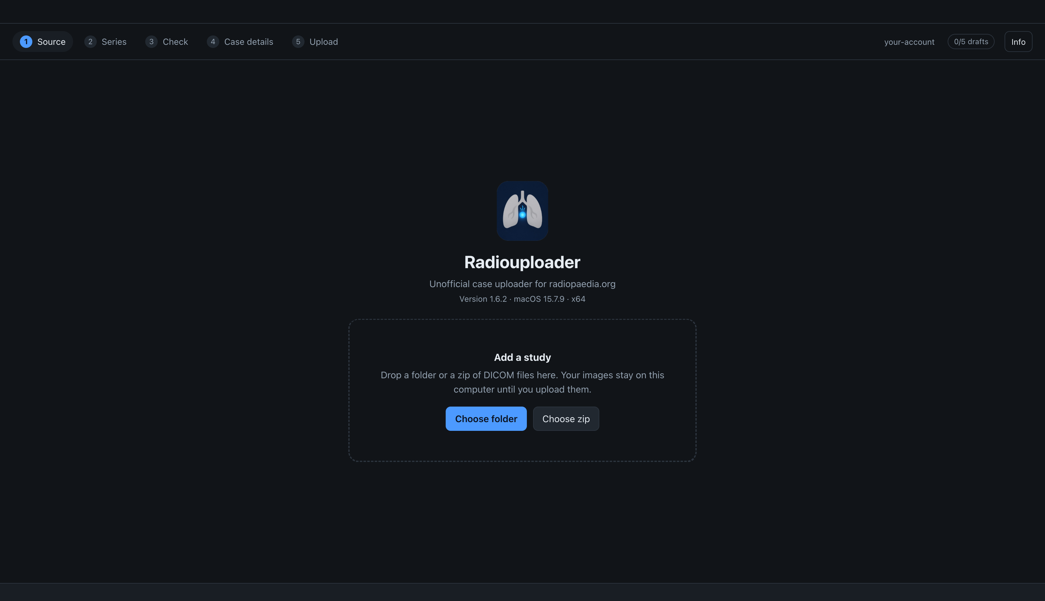Click the 'Unofficial case uploader for radiopaedia.org' text
Screen dimensions: 1045x601
(x=522, y=284)
